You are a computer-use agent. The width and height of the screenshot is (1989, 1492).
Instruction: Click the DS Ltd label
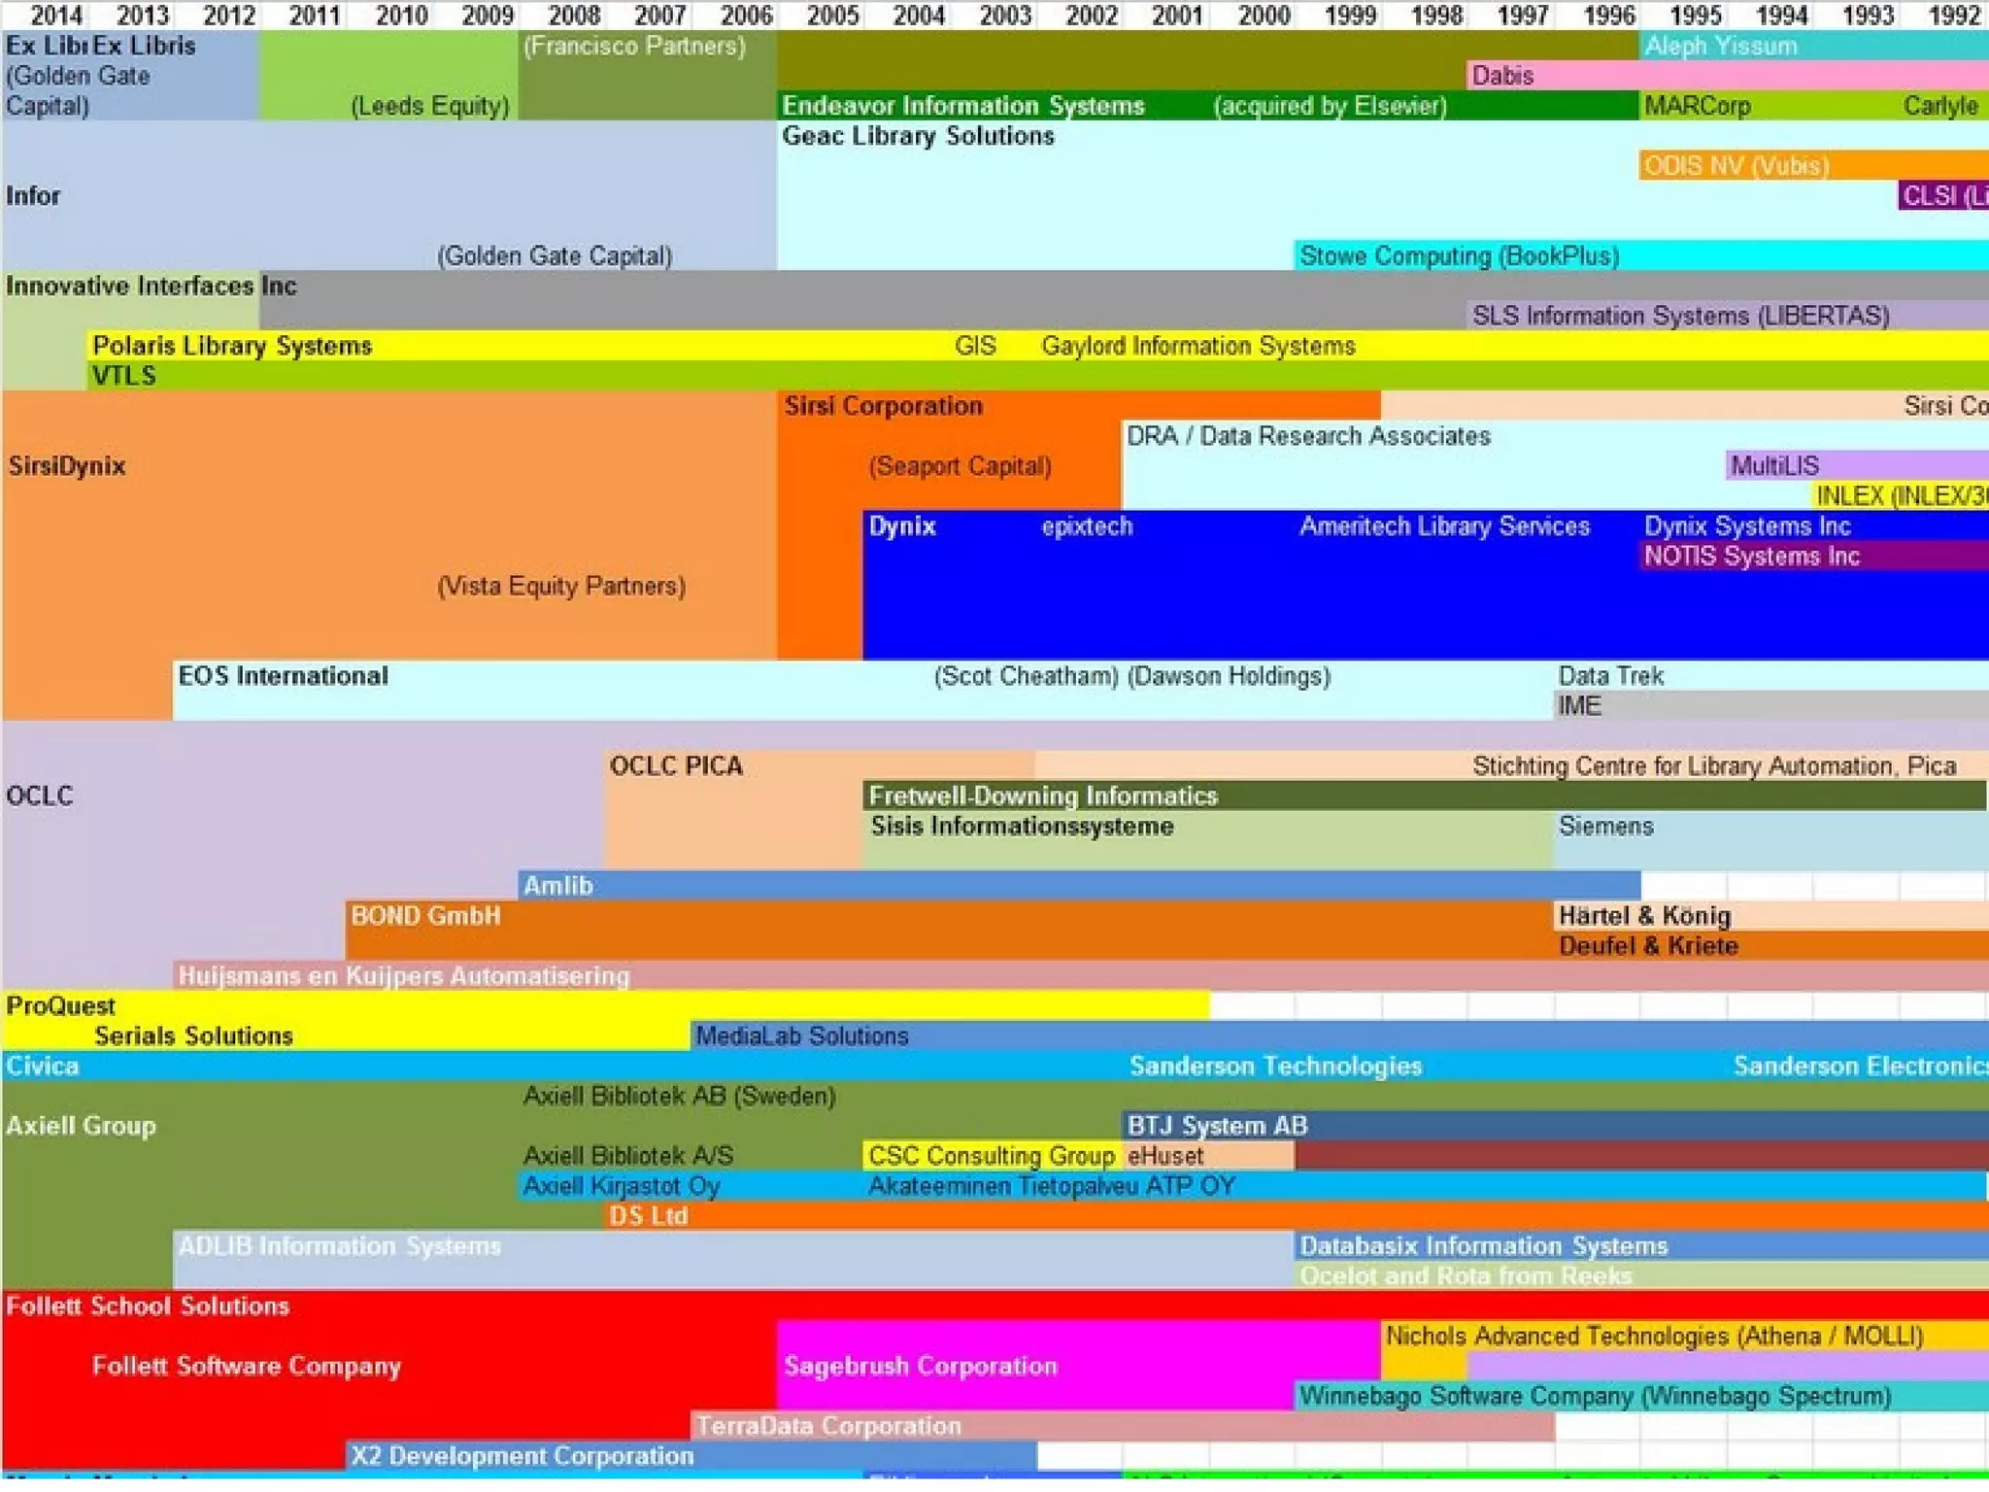click(648, 1216)
